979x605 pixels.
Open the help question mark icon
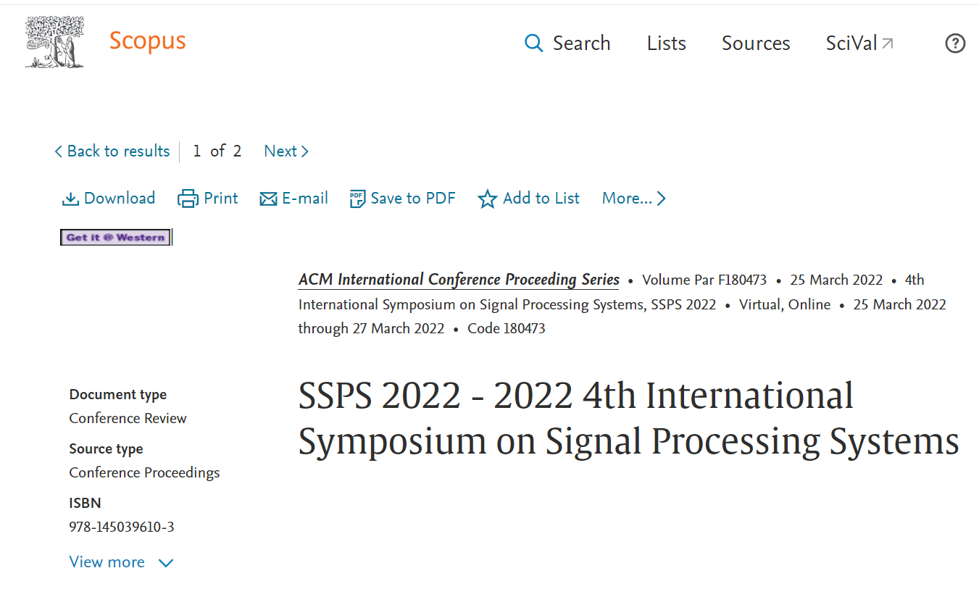tap(955, 44)
